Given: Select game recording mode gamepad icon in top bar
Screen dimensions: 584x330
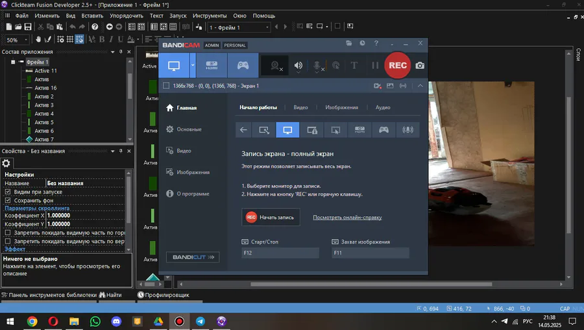Looking at the screenshot, I should coord(243,65).
